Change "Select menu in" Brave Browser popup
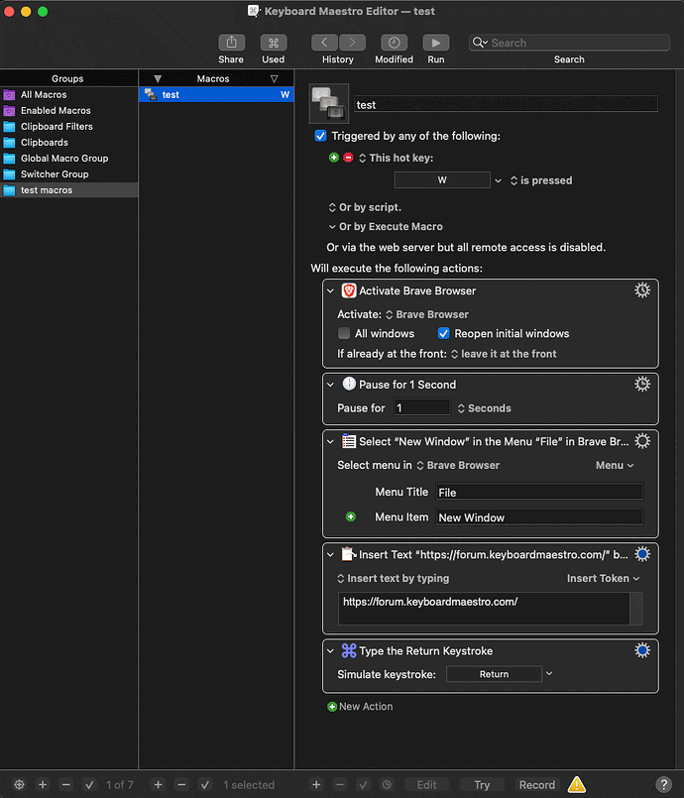684x798 pixels. tap(458, 465)
